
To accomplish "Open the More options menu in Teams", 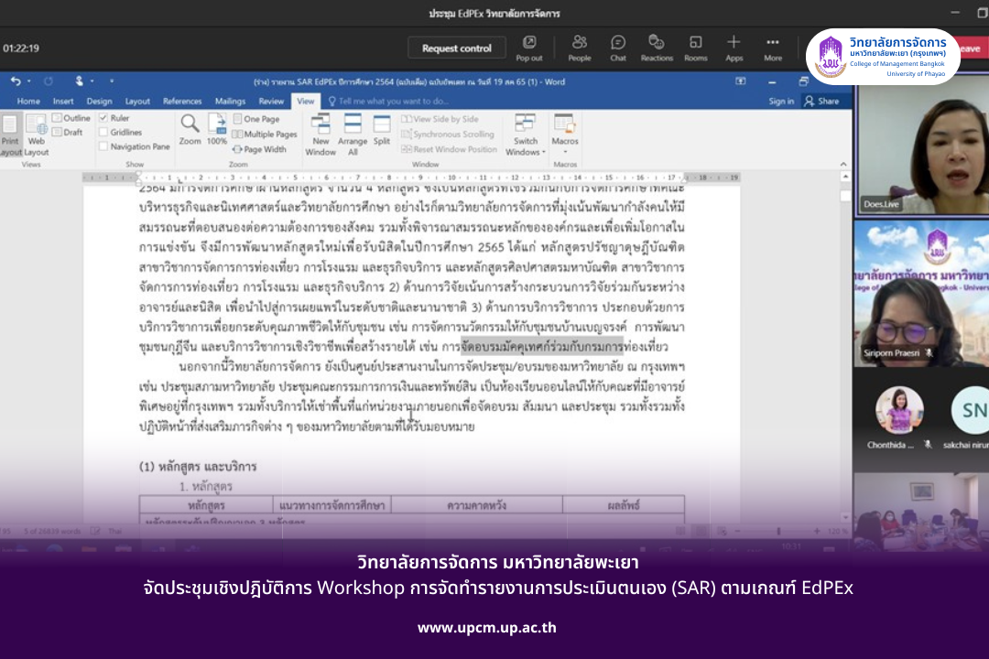I will (773, 48).
